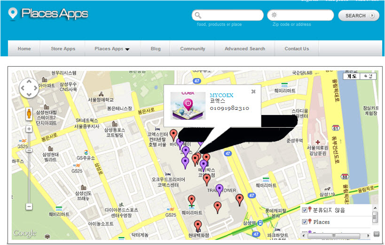
Task: Open the Places Apps dropdown arrow
Action: tap(127, 49)
